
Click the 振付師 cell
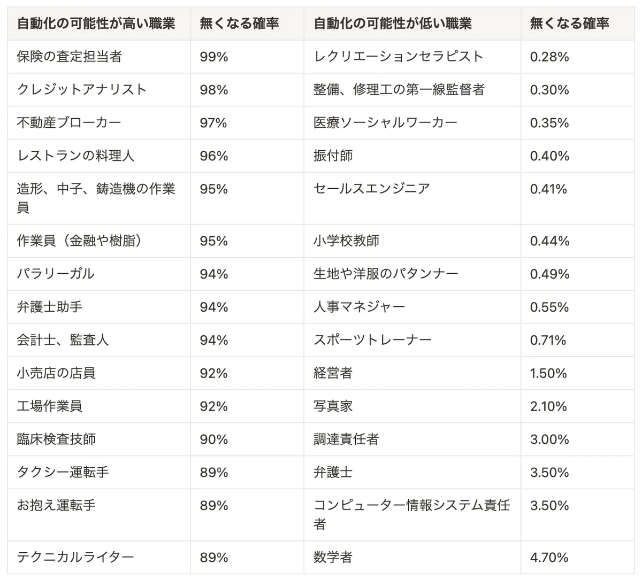tap(412, 156)
